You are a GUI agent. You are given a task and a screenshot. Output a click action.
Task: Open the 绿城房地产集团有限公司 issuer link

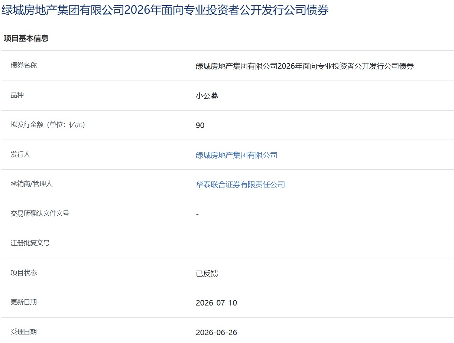(237, 155)
